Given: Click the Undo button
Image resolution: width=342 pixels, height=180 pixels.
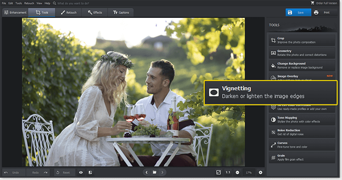Looking at the screenshot, I should 14,173.
